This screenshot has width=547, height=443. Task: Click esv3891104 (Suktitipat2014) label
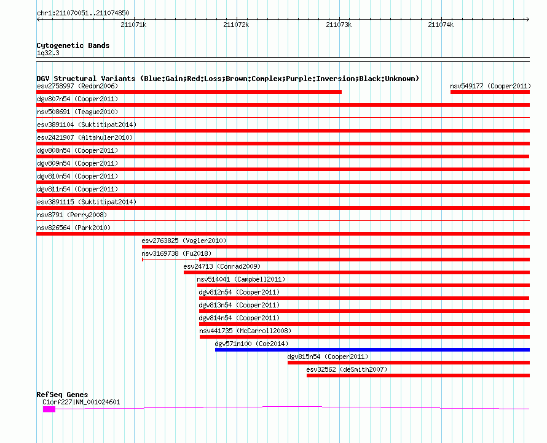pyautogui.click(x=87, y=125)
